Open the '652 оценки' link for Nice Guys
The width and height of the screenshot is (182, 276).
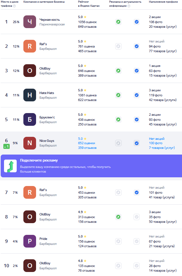coord(86,143)
